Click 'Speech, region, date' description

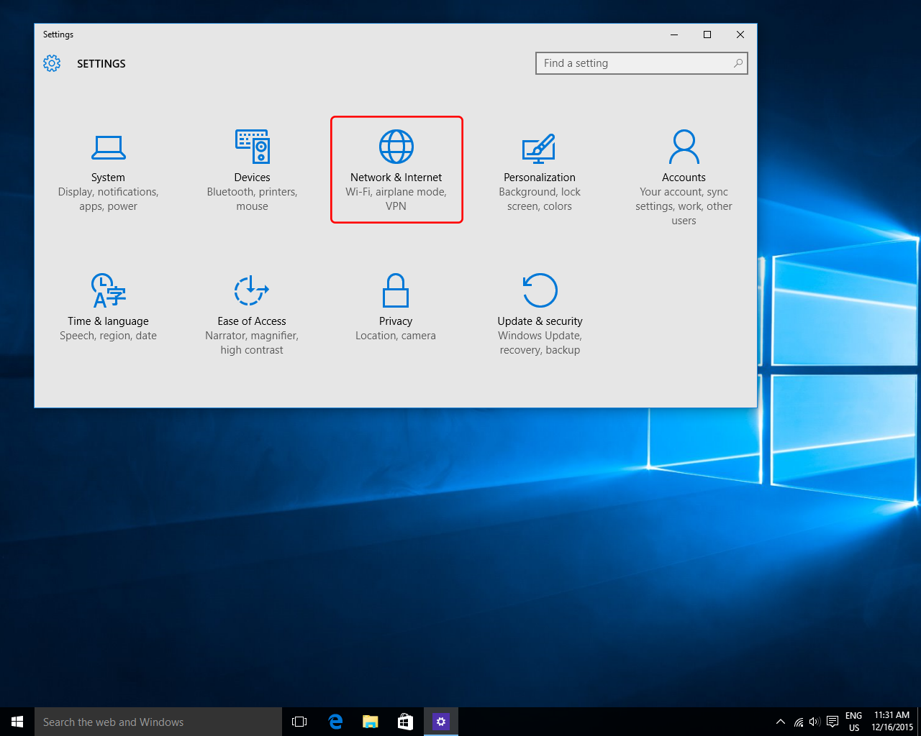[108, 336]
